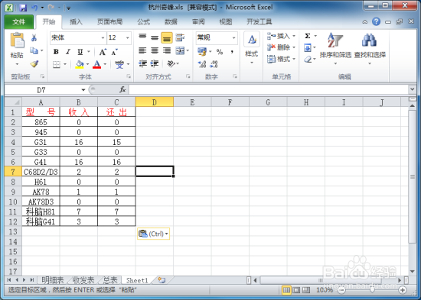Toggle Underline formatting
This screenshot has height=300, width=421.
click(x=80, y=52)
